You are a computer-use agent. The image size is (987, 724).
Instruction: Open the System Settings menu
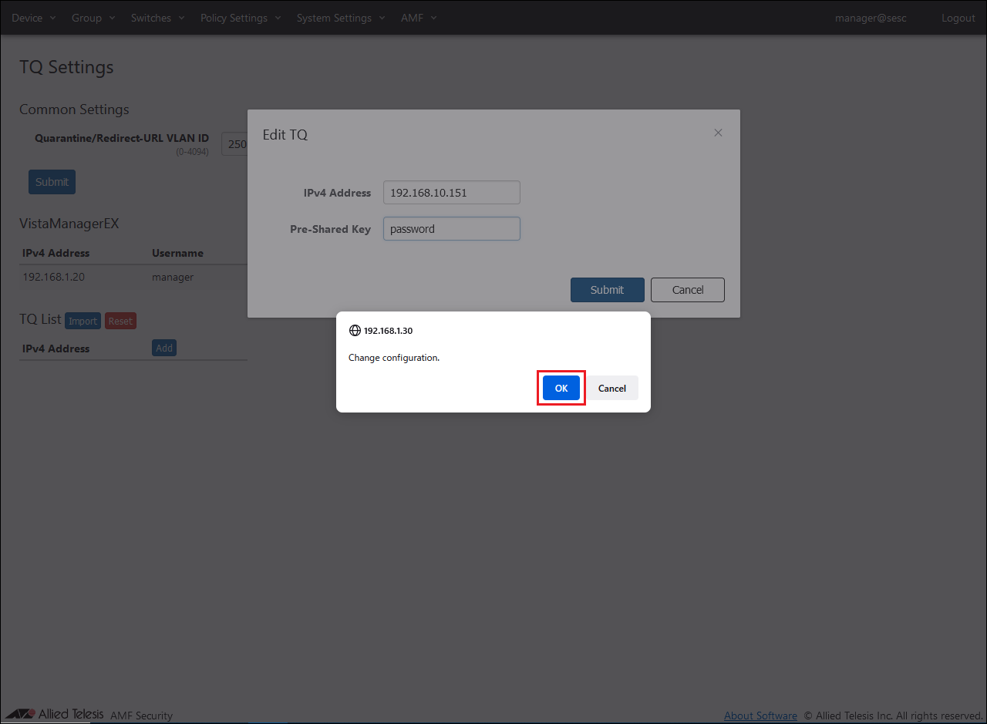(340, 18)
